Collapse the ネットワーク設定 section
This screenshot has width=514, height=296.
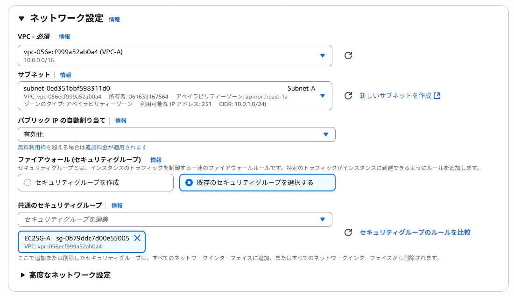point(21,18)
